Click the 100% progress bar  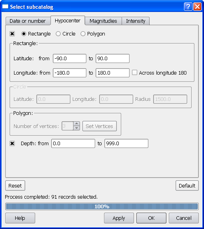pos(102,206)
